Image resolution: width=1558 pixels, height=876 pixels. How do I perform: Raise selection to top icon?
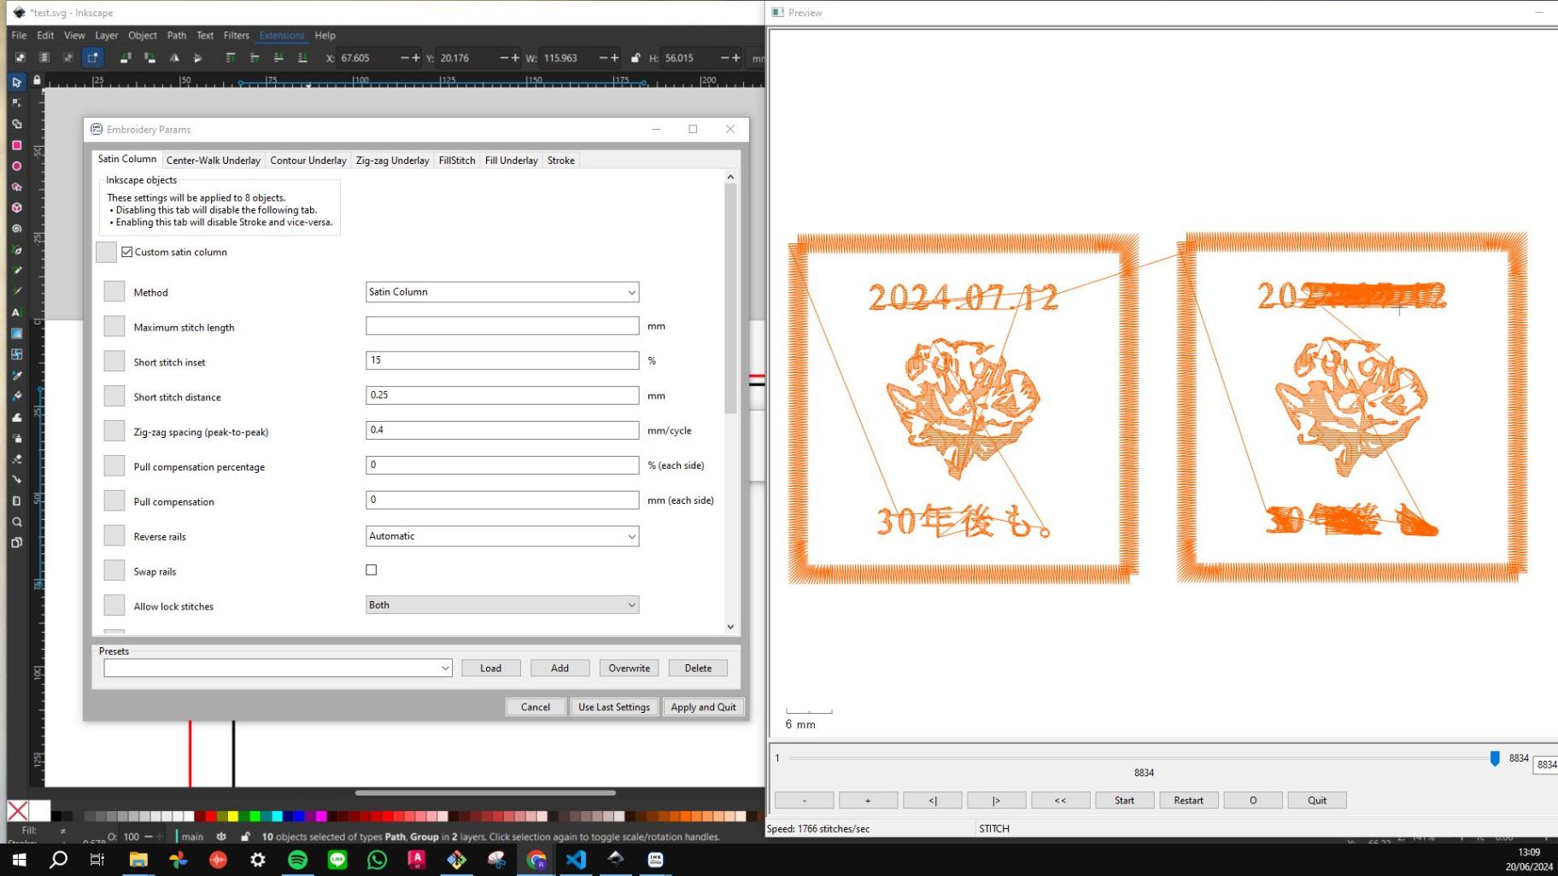(230, 58)
